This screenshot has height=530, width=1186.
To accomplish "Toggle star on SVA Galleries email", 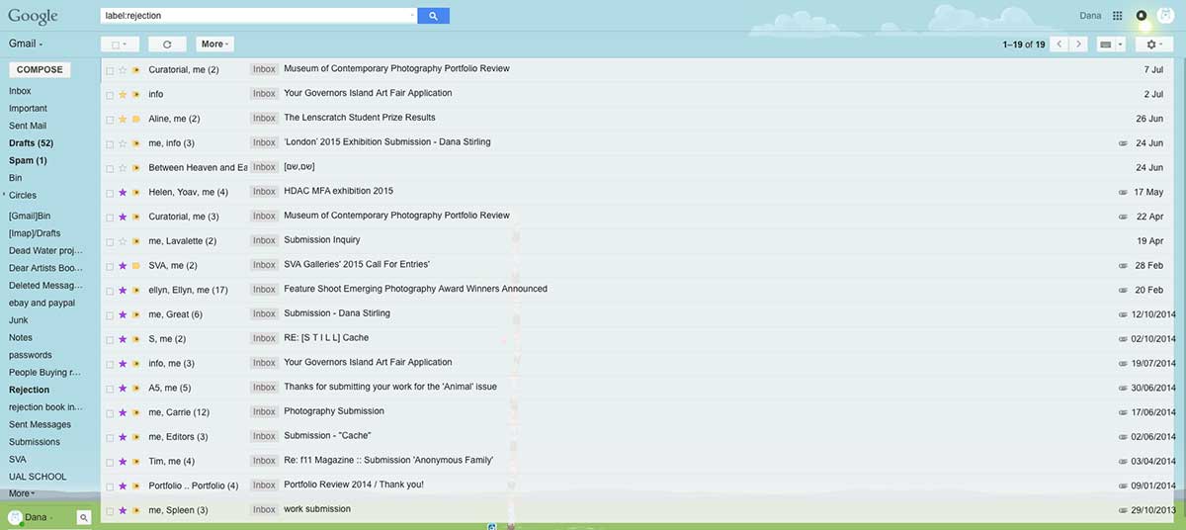I will click(123, 266).
